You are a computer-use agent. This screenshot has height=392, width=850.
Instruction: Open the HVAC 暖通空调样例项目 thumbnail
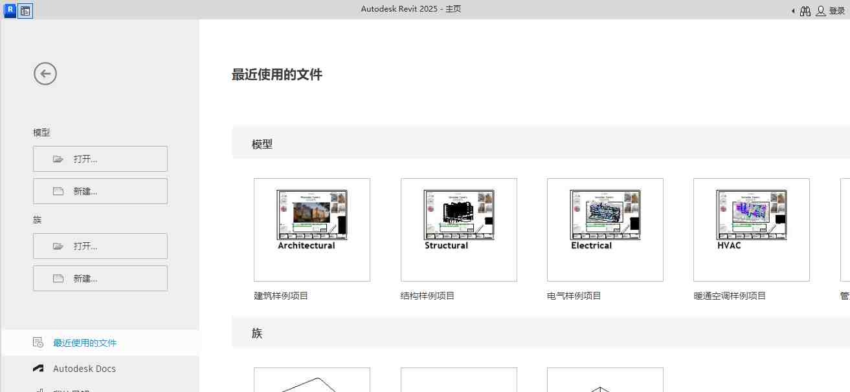coord(751,229)
